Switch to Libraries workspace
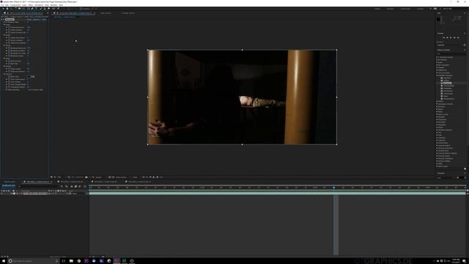 pos(420,9)
